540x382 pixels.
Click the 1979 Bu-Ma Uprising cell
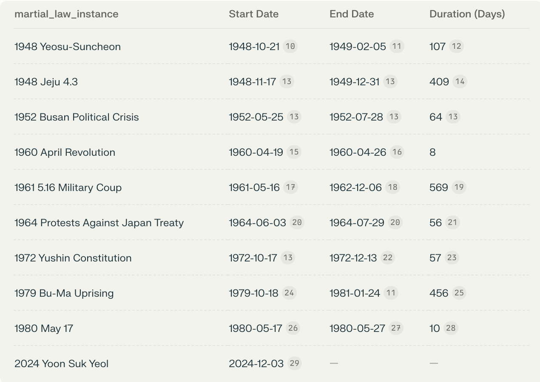tap(64, 293)
